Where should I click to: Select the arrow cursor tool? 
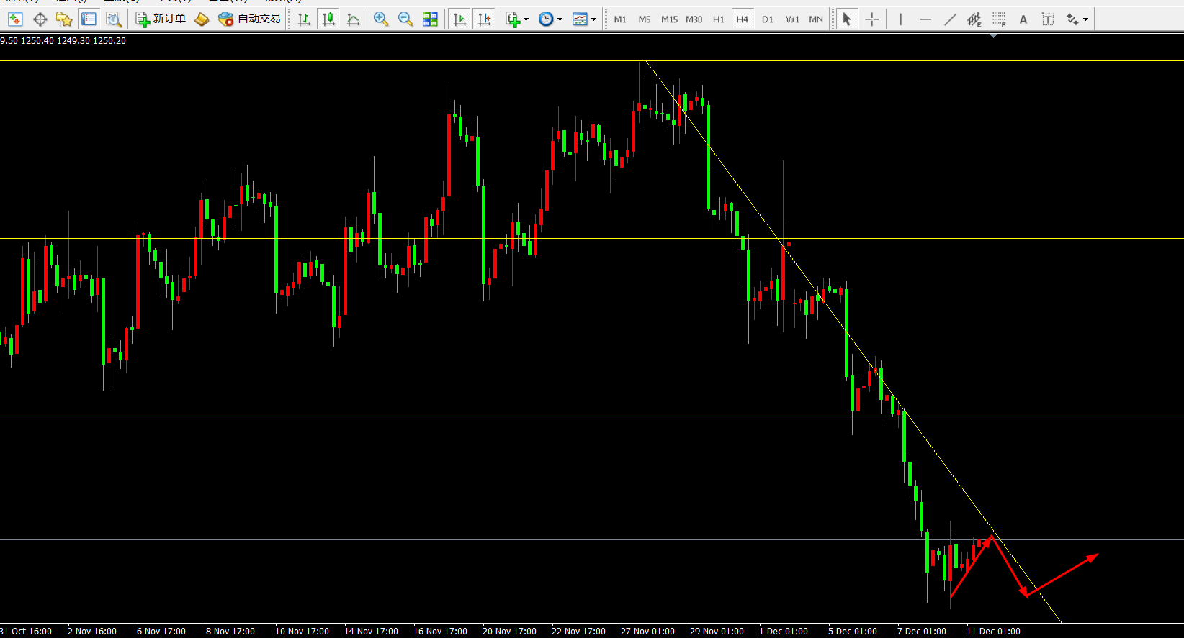847,19
